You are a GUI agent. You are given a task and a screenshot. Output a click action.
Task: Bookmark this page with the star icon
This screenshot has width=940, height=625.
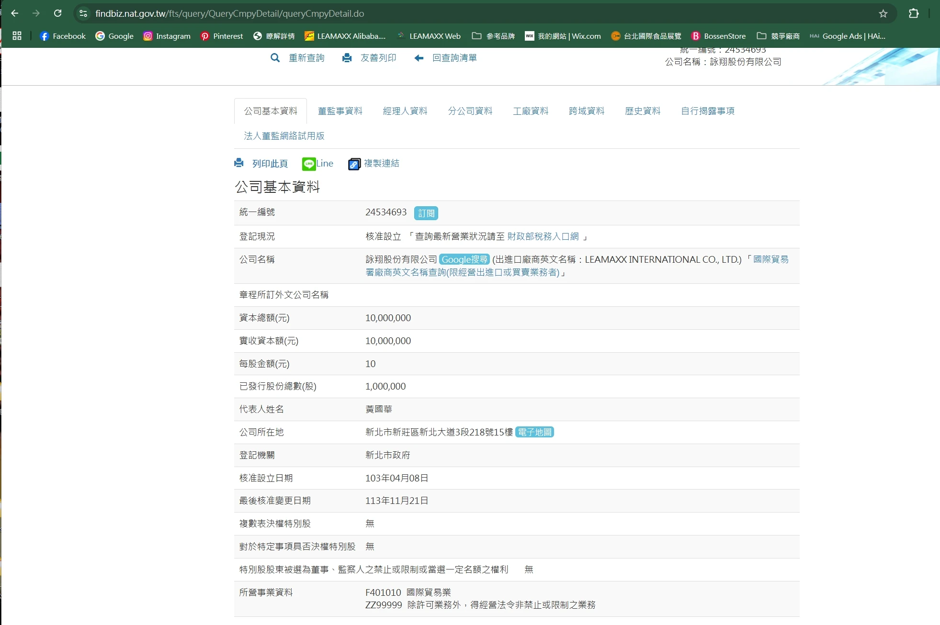tap(883, 13)
